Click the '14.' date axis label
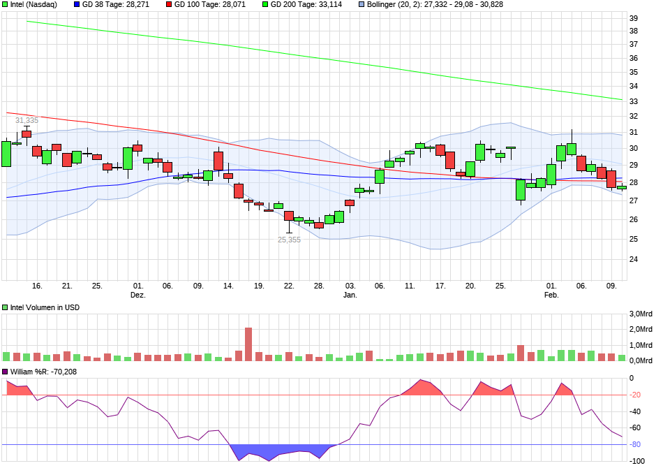The width and height of the screenshot is (656, 468). (x=228, y=286)
